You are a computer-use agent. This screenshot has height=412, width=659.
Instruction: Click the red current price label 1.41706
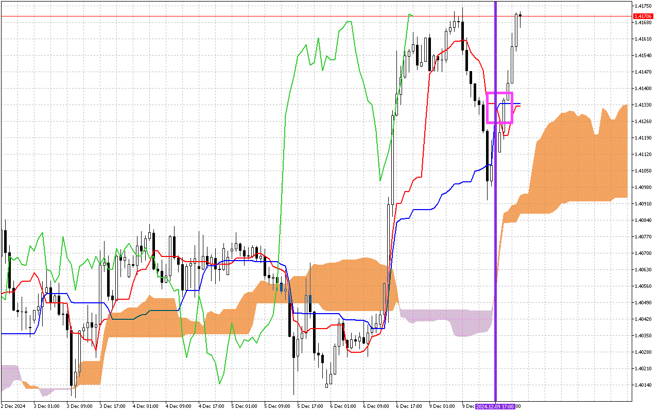643,16
